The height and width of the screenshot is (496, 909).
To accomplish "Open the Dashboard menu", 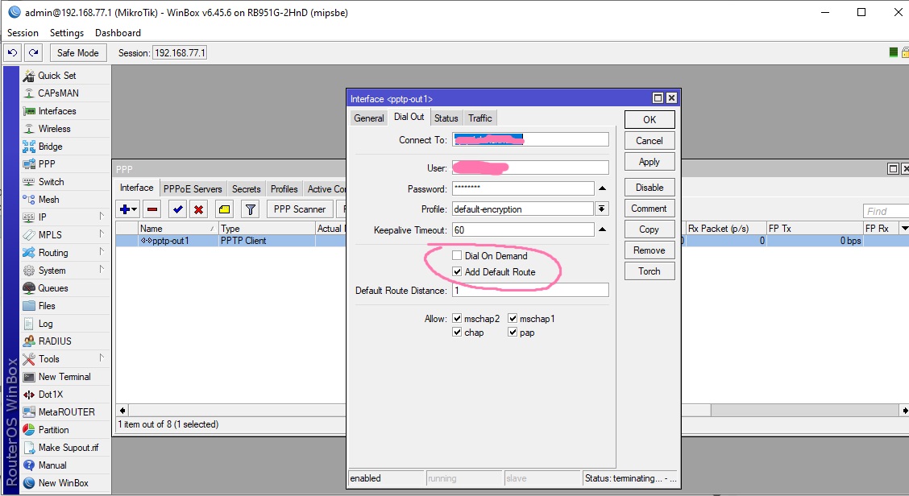I will point(118,33).
